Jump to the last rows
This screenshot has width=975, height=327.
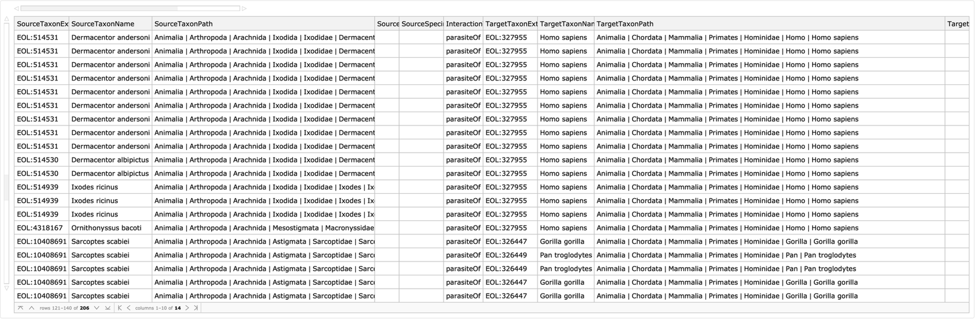coord(108,308)
